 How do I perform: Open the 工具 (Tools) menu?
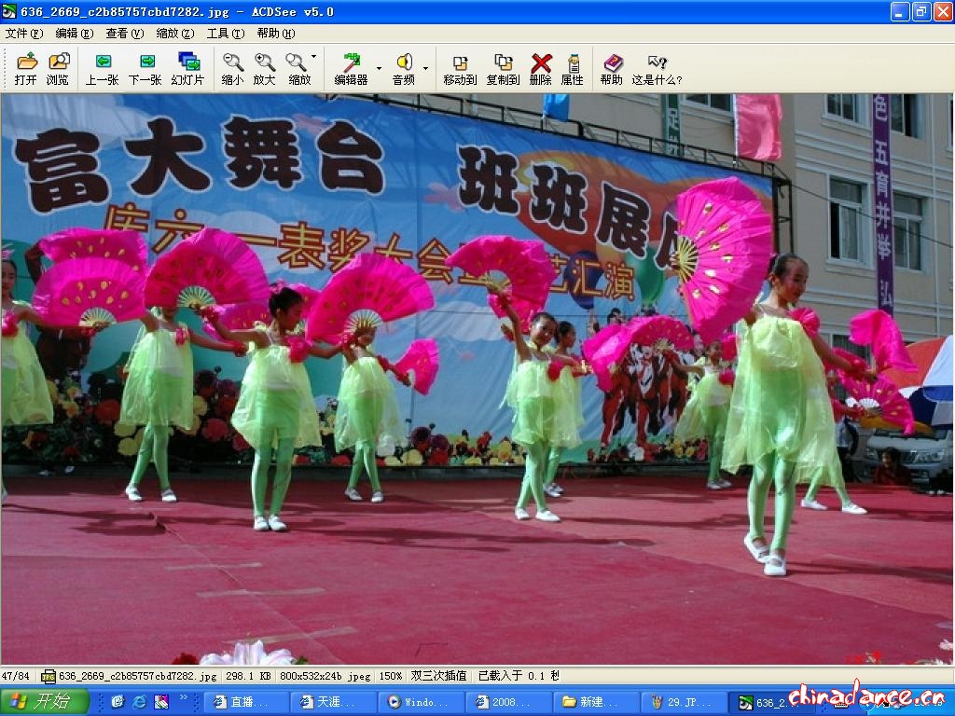225,33
